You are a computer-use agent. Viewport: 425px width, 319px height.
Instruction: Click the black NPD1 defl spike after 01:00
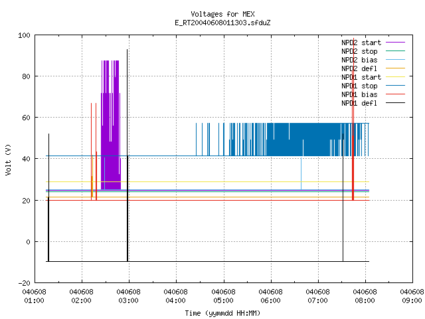click(x=48, y=197)
